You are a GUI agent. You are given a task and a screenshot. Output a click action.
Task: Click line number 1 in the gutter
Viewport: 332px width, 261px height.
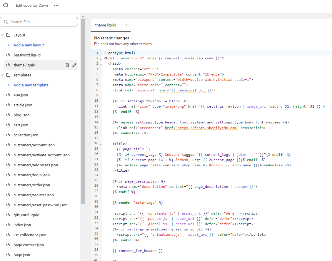coord(97,53)
